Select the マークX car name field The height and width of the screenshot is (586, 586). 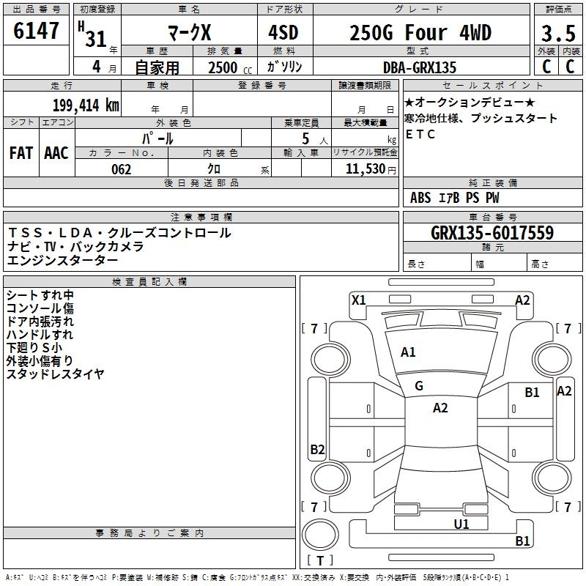point(188,34)
